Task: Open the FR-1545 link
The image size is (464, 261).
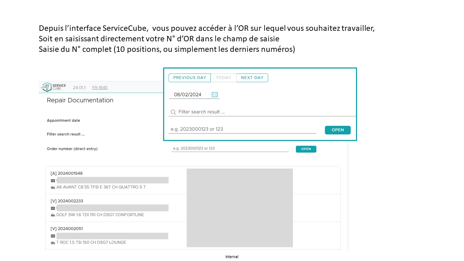Action: (x=100, y=87)
